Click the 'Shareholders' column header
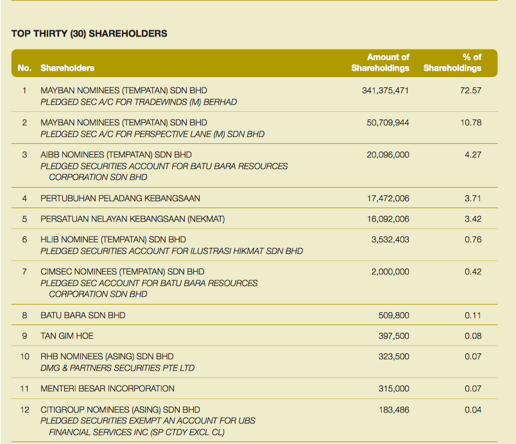This screenshot has width=516, height=444. pyautogui.click(x=67, y=67)
